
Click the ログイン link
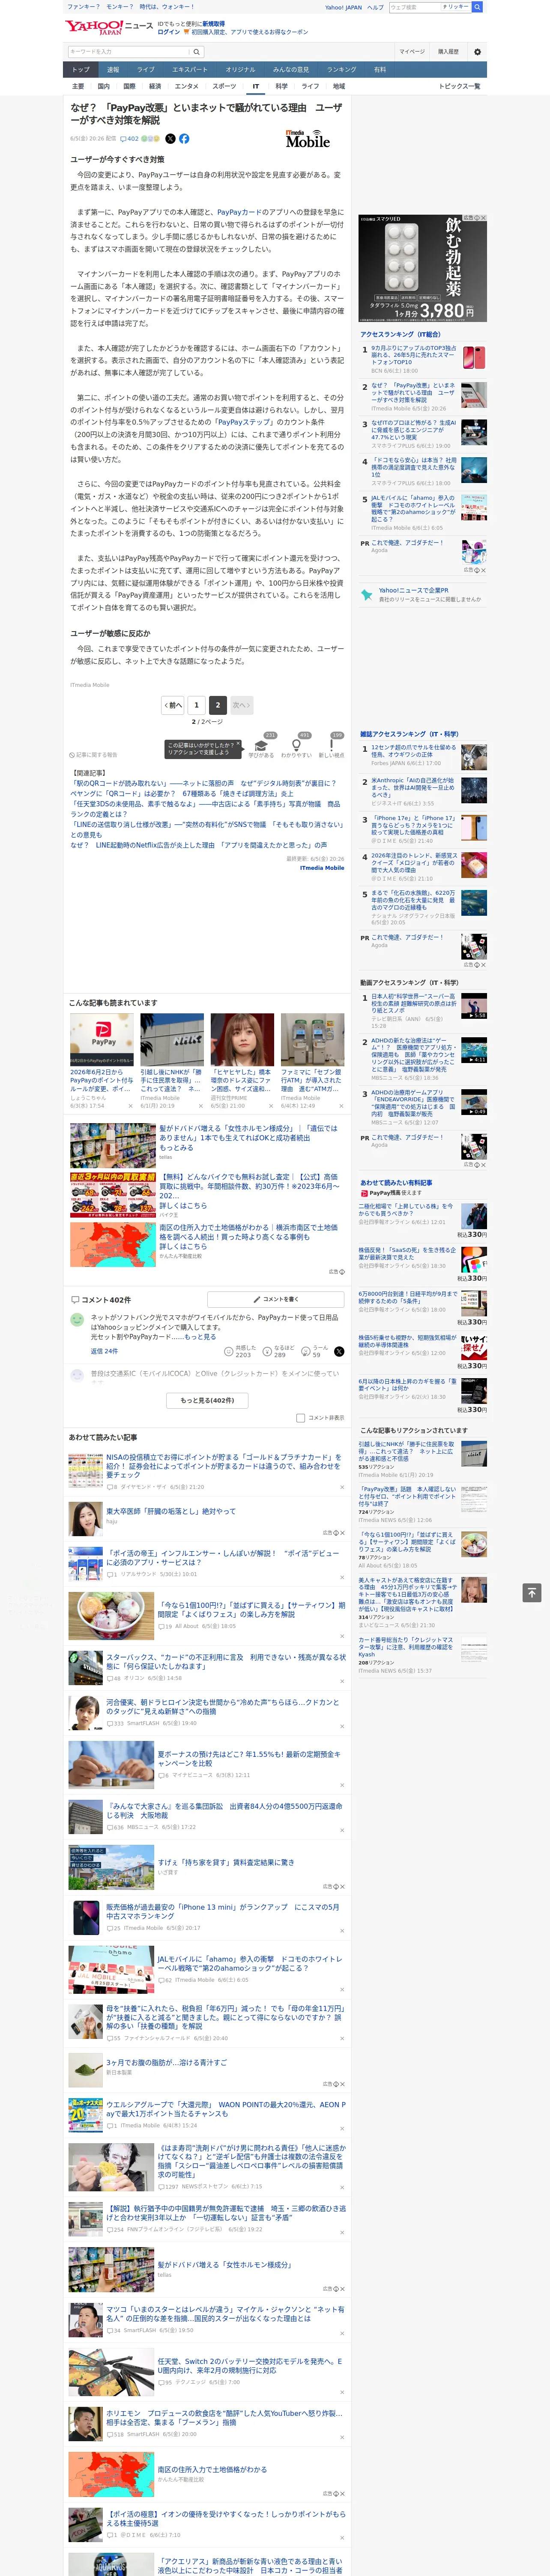pyautogui.click(x=169, y=32)
